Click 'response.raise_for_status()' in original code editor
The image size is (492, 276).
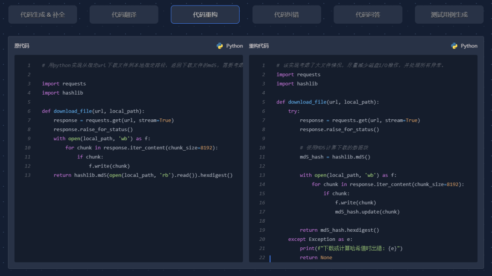93,129
